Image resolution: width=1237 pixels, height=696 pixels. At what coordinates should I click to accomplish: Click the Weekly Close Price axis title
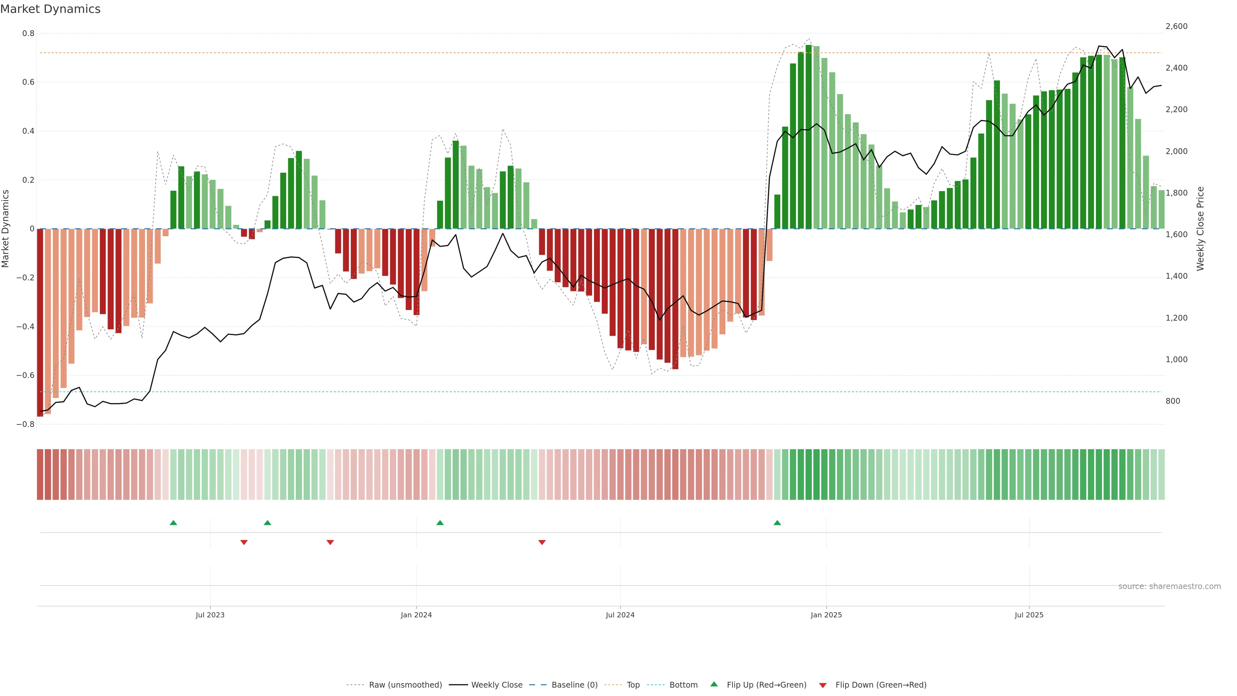coord(1200,229)
